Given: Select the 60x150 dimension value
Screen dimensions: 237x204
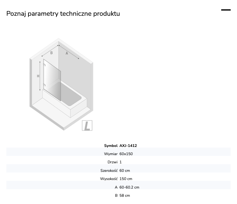Looking at the screenshot, I should pos(126,154).
